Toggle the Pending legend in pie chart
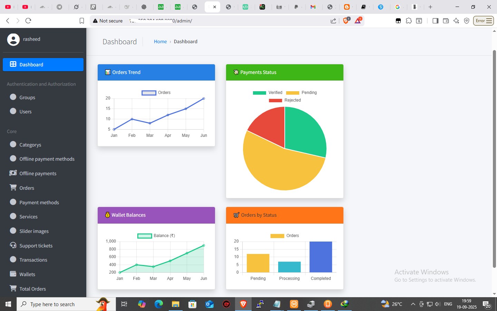This screenshot has height=311, width=497. pyautogui.click(x=301, y=93)
